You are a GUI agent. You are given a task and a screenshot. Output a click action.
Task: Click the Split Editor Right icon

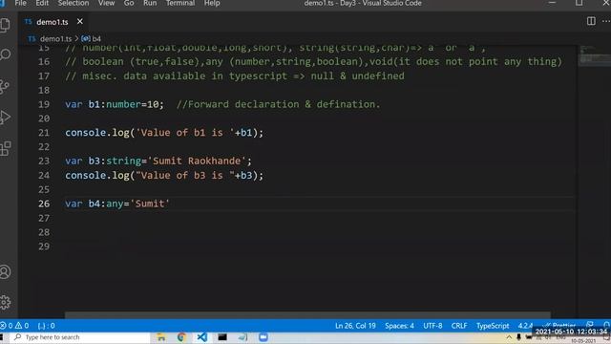[x=591, y=21]
